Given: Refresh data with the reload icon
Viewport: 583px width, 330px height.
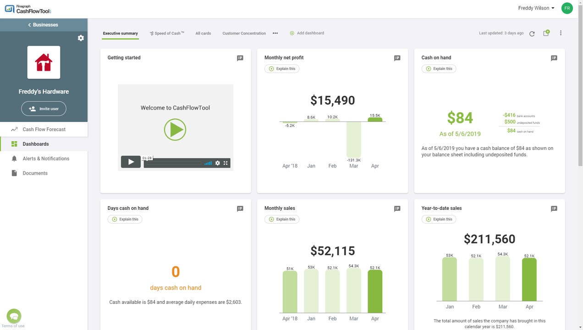Looking at the screenshot, I should click(x=532, y=33).
